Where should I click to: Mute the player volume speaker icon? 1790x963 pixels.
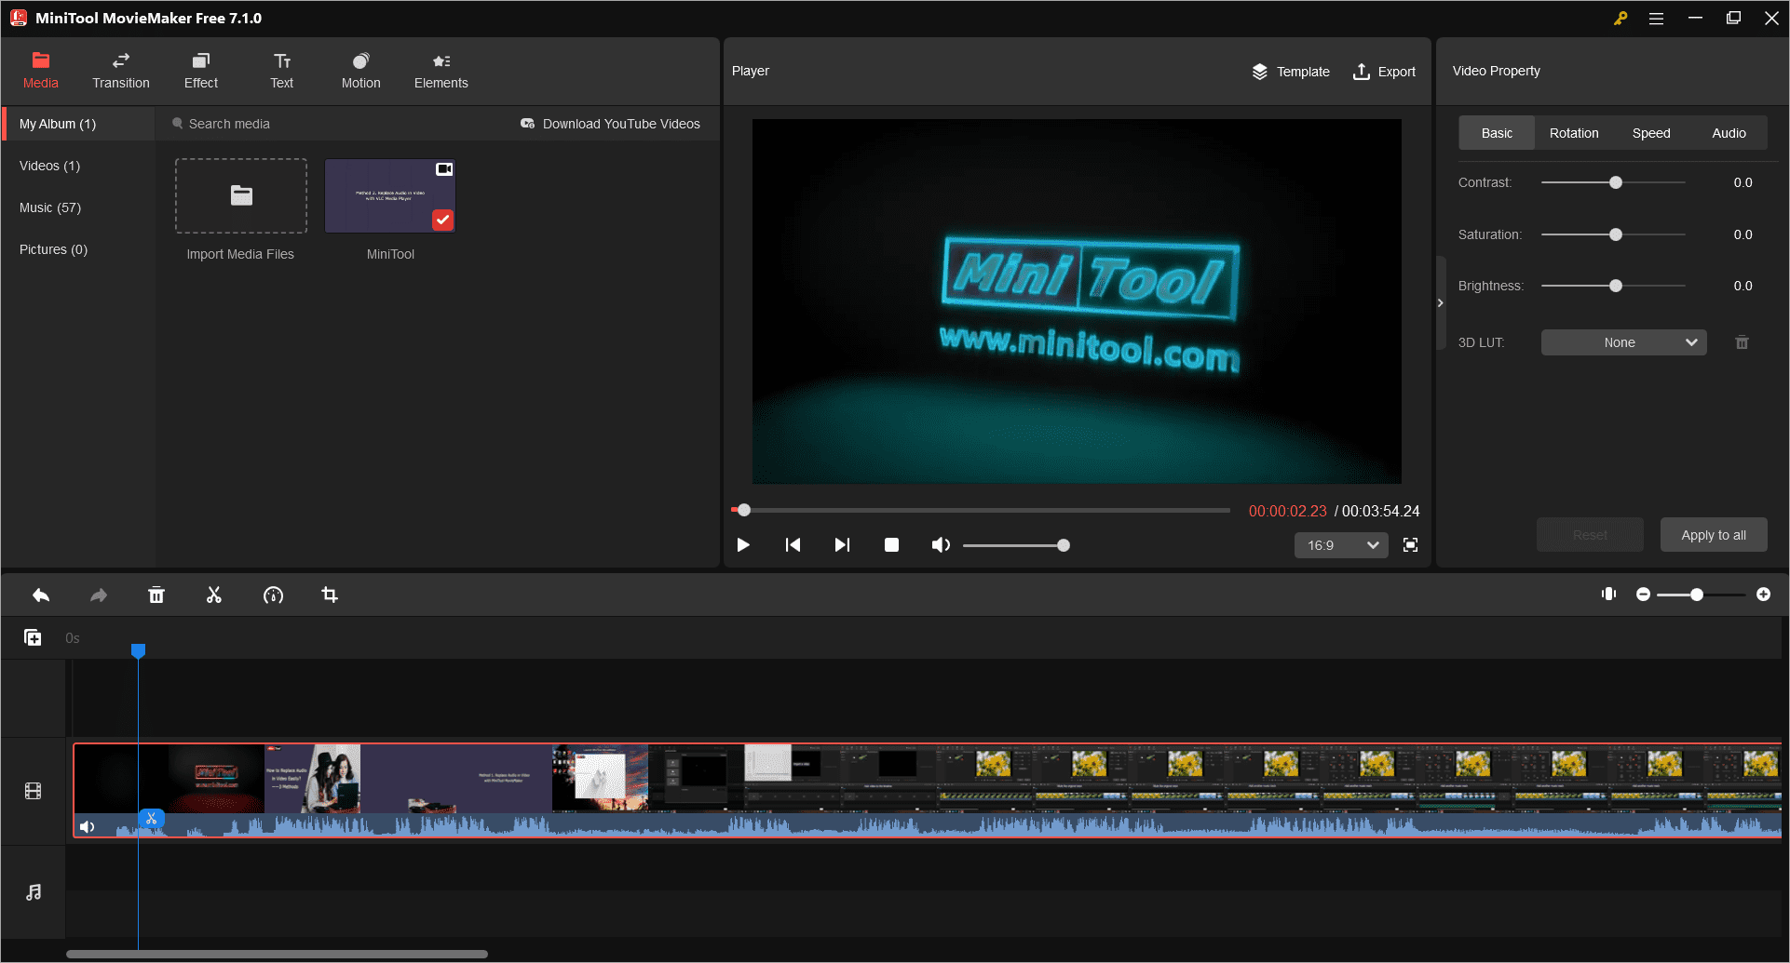point(941,545)
